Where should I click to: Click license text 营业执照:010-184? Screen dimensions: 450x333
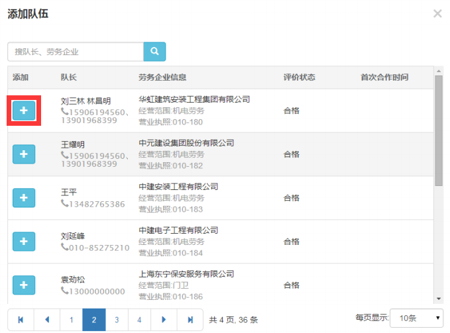click(x=171, y=253)
